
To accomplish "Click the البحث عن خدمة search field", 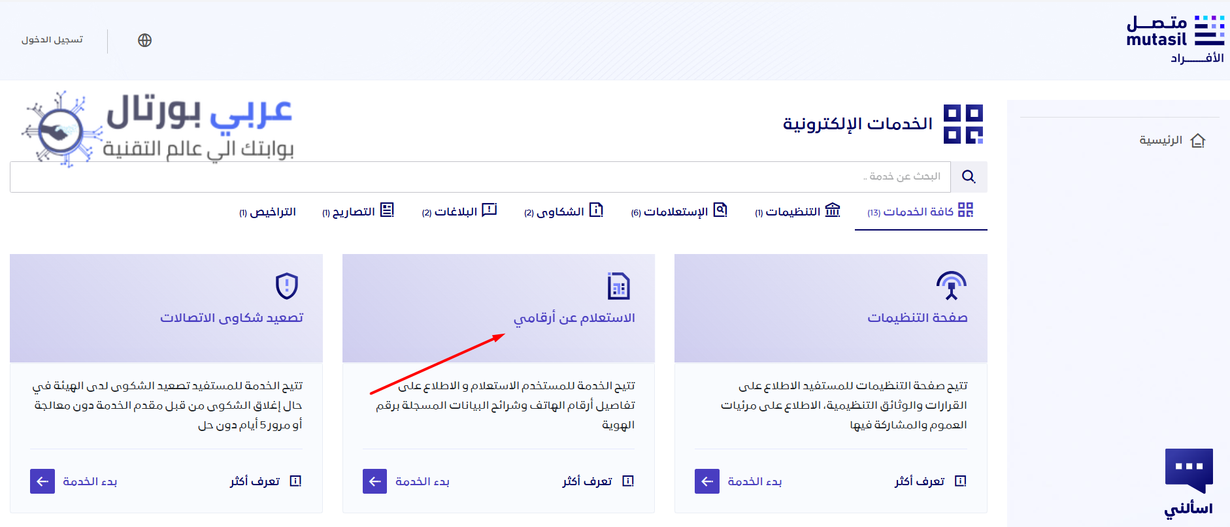I will coord(480,177).
